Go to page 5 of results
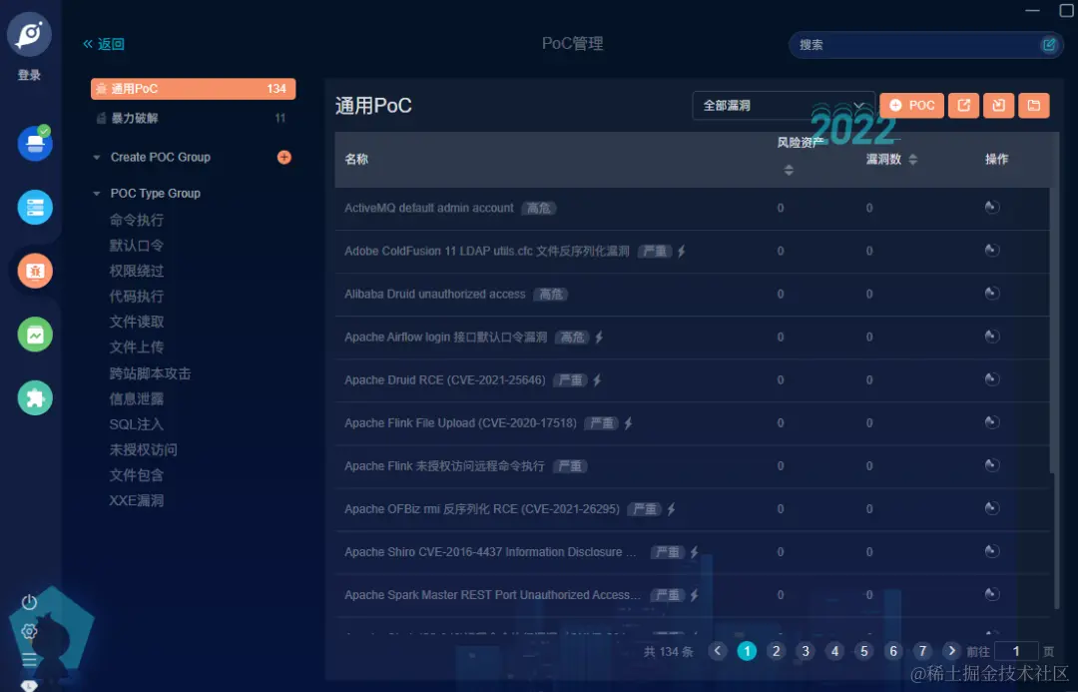Image resolution: width=1078 pixels, height=692 pixels. click(x=864, y=651)
